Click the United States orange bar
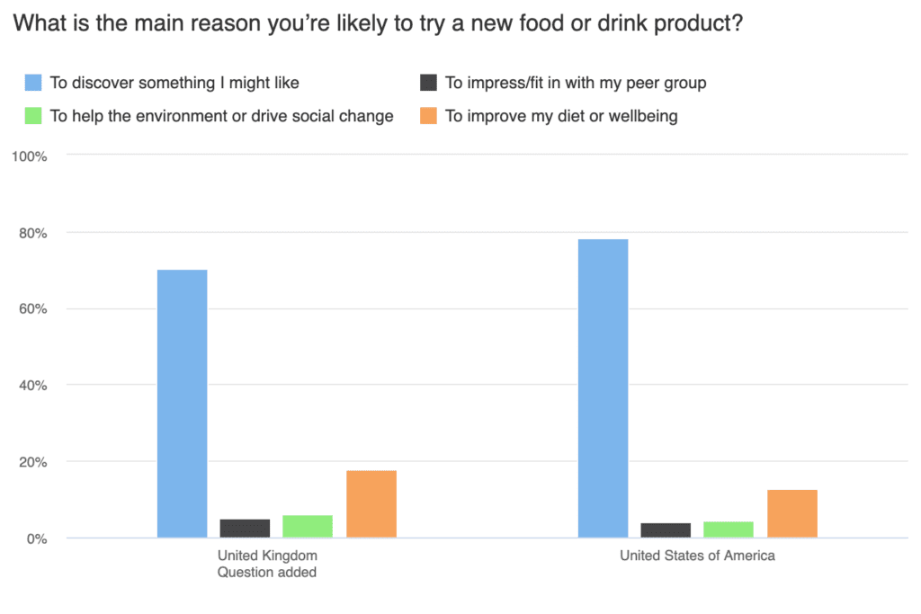This screenshot has width=921, height=614. (x=791, y=513)
